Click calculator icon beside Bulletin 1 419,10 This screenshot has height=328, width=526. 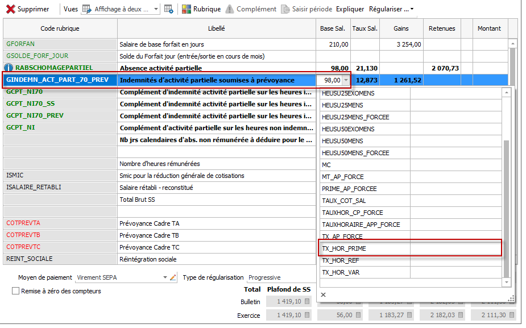coord(307,301)
